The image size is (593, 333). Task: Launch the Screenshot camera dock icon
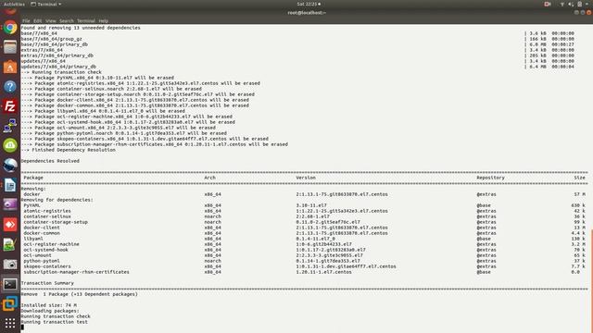click(x=10, y=265)
